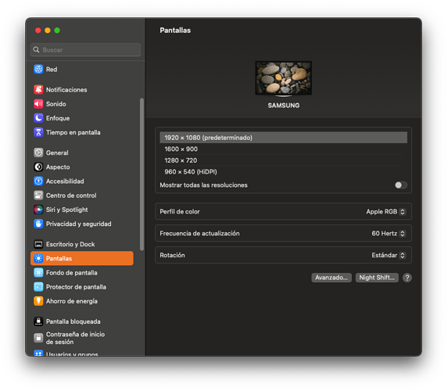Select the SAMSUNG display thumbnail
The width and height of the screenshot is (448, 391).
click(x=283, y=78)
